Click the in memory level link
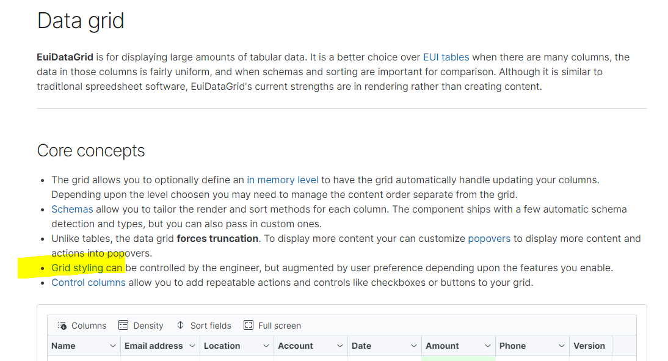 (283, 180)
